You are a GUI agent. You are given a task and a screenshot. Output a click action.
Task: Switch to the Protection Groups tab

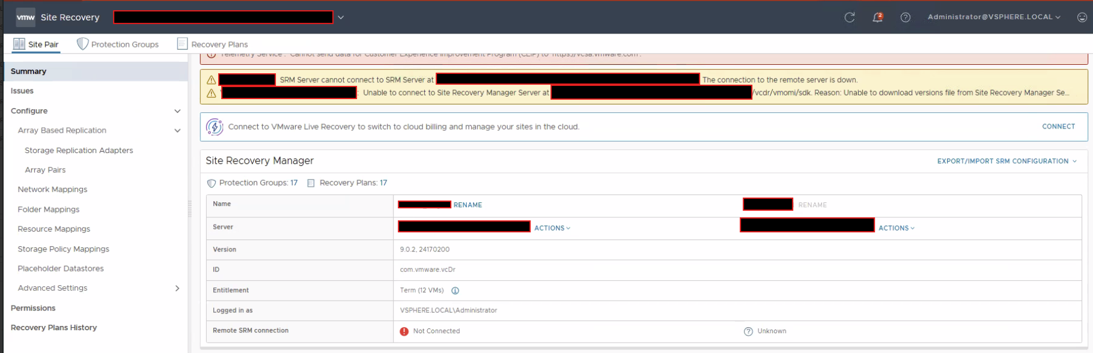(124, 44)
